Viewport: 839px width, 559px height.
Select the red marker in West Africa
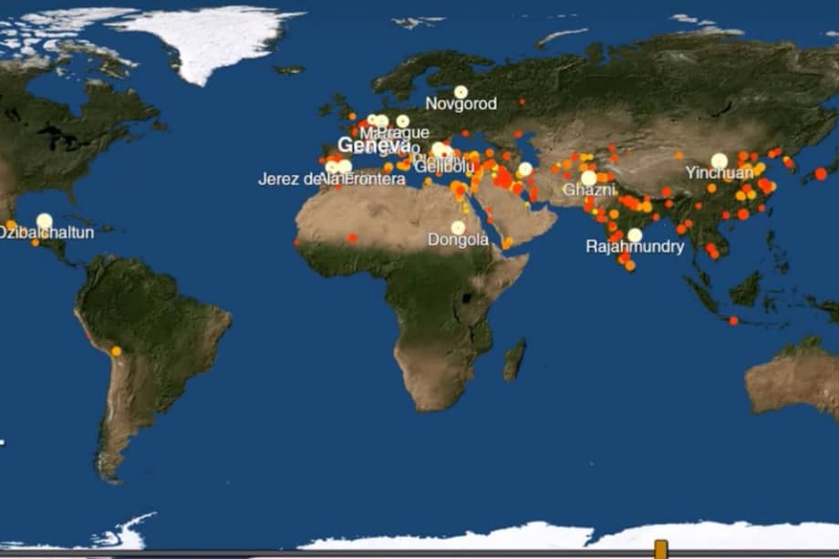click(353, 237)
